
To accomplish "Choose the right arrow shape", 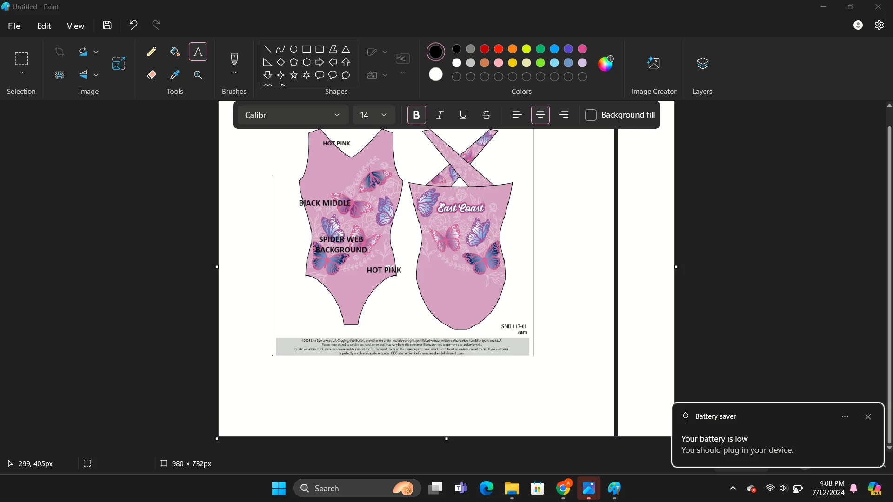I will [x=320, y=62].
